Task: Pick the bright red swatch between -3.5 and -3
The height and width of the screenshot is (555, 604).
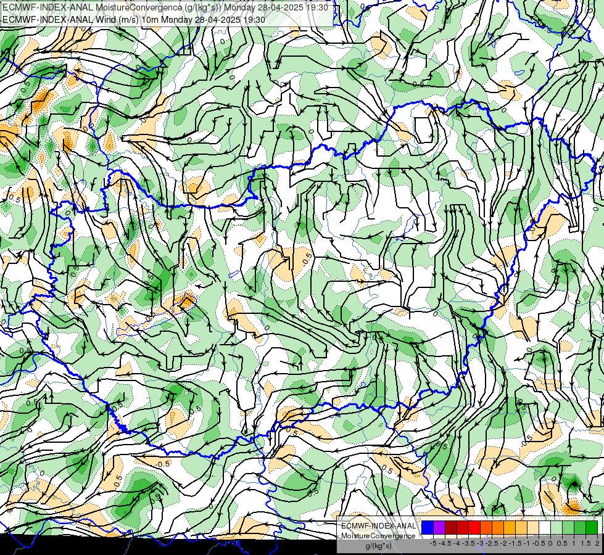Action: (x=474, y=528)
